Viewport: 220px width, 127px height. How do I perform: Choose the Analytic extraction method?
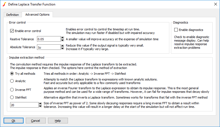click(x=12, y=81)
